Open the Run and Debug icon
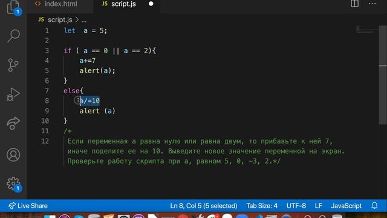This screenshot has width=387, height=218. coord(13,94)
